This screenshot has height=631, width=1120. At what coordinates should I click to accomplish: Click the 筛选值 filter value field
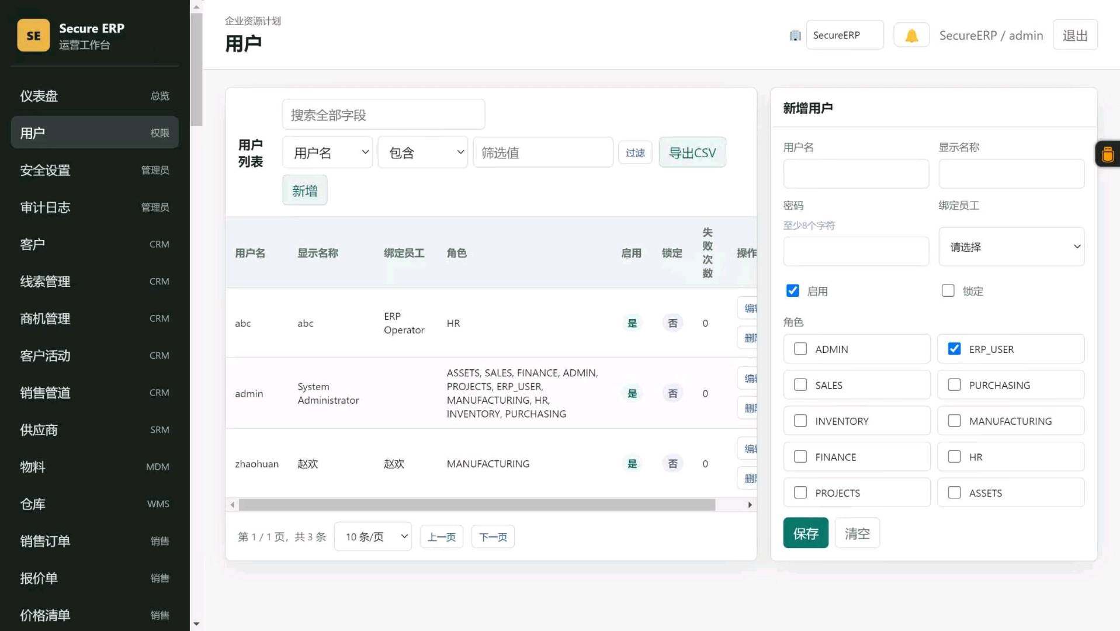pos(543,152)
